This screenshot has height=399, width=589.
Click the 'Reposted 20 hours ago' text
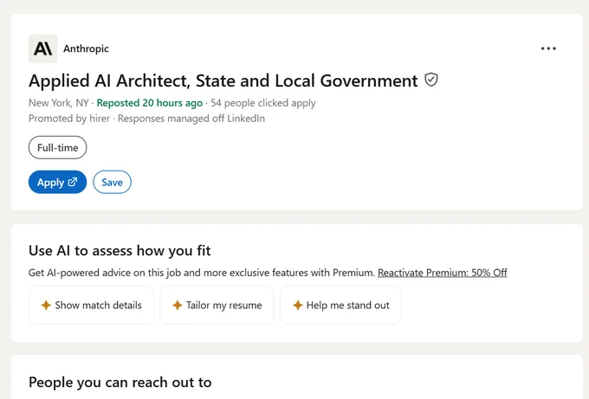point(150,103)
